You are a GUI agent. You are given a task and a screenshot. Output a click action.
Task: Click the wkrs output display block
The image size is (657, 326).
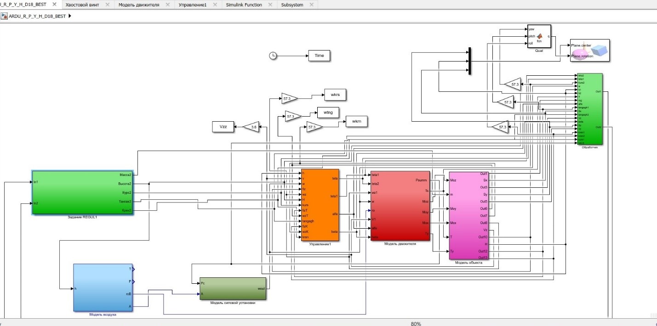tap(335, 94)
